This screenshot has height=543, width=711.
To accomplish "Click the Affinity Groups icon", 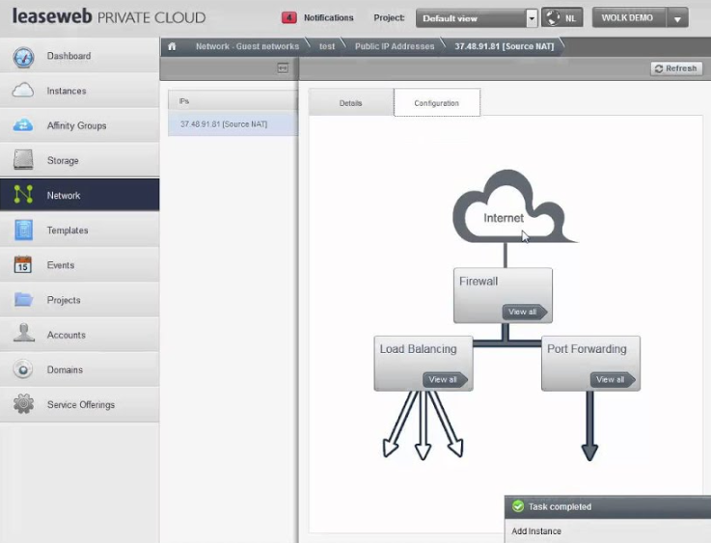I will click(23, 126).
